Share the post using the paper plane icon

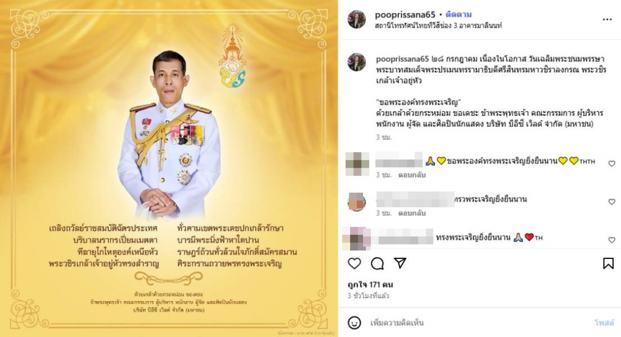tap(400, 263)
